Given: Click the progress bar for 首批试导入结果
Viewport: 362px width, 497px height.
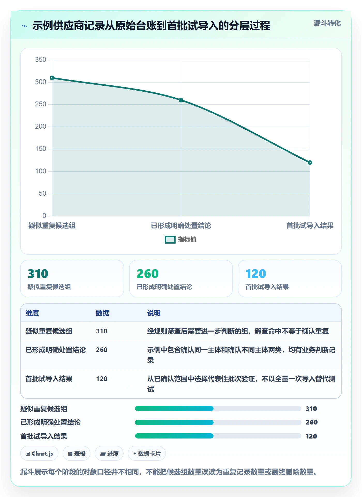Looking at the screenshot, I should 218,436.
